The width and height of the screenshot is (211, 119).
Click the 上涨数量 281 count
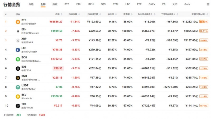[18, 115]
